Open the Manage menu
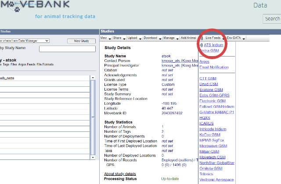Screen dimensions: 281x184 (x=169, y=38)
